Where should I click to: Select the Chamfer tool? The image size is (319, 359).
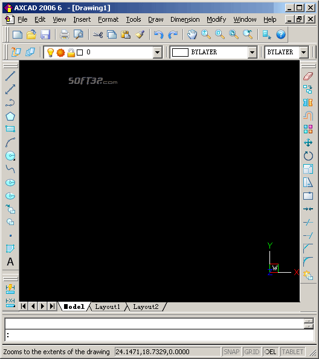tap(308, 249)
